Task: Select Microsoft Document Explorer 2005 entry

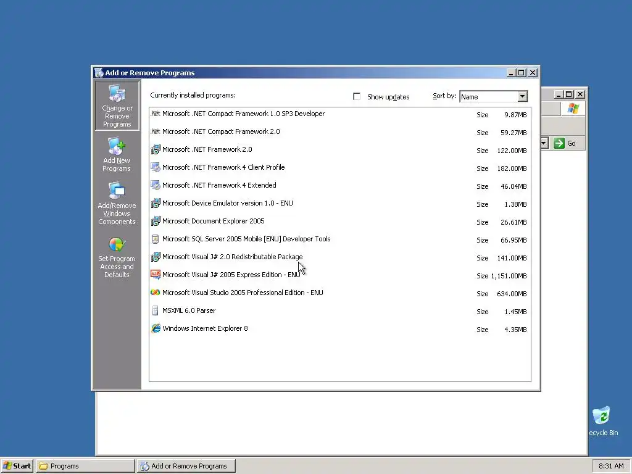Action: [x=213, y=221]
